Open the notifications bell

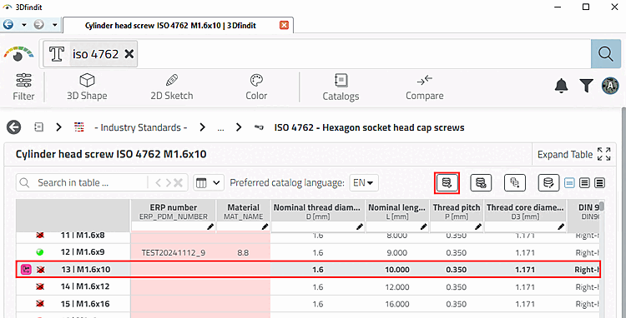562,85
